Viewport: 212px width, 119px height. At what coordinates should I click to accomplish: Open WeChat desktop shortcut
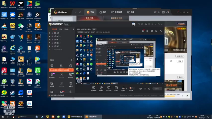21,27
